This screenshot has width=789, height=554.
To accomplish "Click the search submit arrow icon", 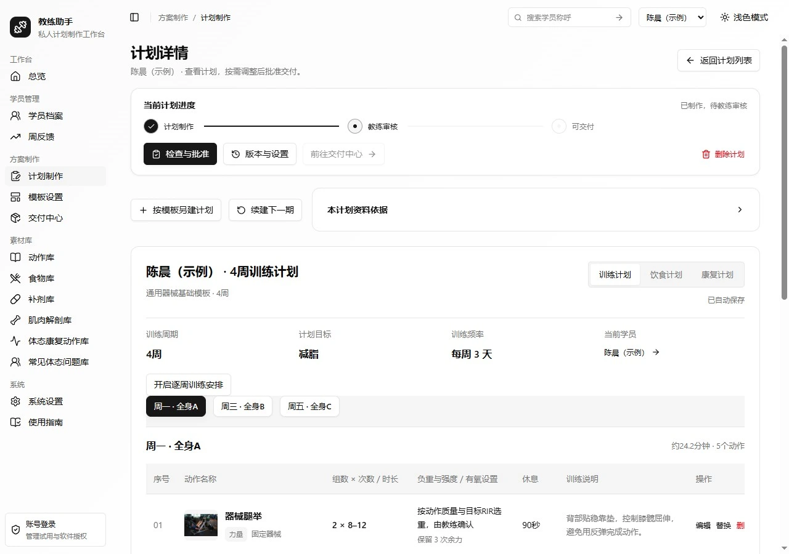I will pos(619,17).
